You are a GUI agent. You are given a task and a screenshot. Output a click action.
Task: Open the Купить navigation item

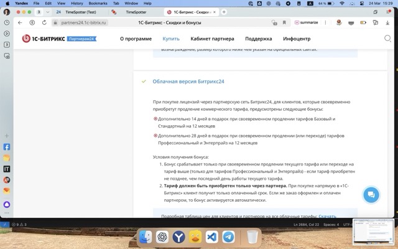click(x=154, y=39)
